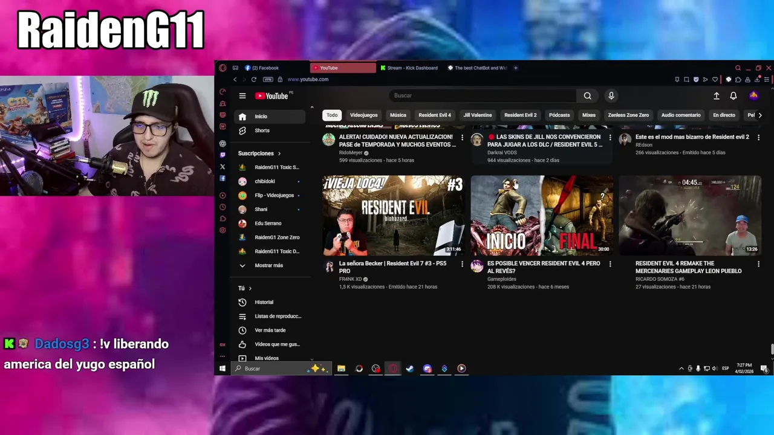Start voice search with the microphone icon
The height and width of the screenshot is (435, 774).
[611, 95]
